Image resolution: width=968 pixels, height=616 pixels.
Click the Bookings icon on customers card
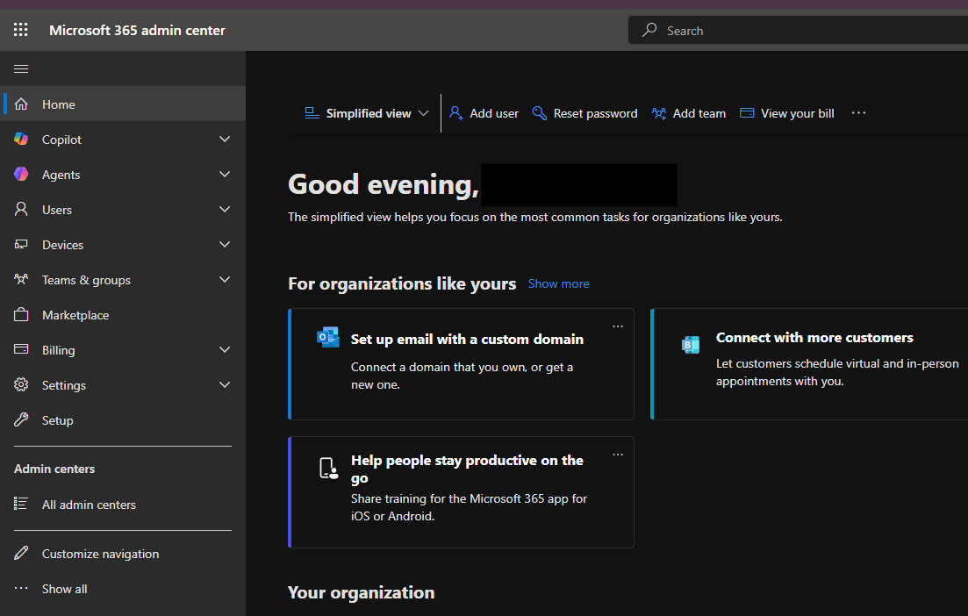tap(691, 345)
